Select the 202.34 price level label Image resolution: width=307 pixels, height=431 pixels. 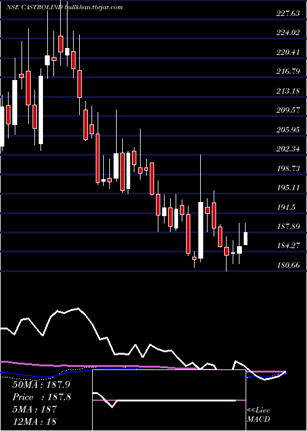click(288, 149)
